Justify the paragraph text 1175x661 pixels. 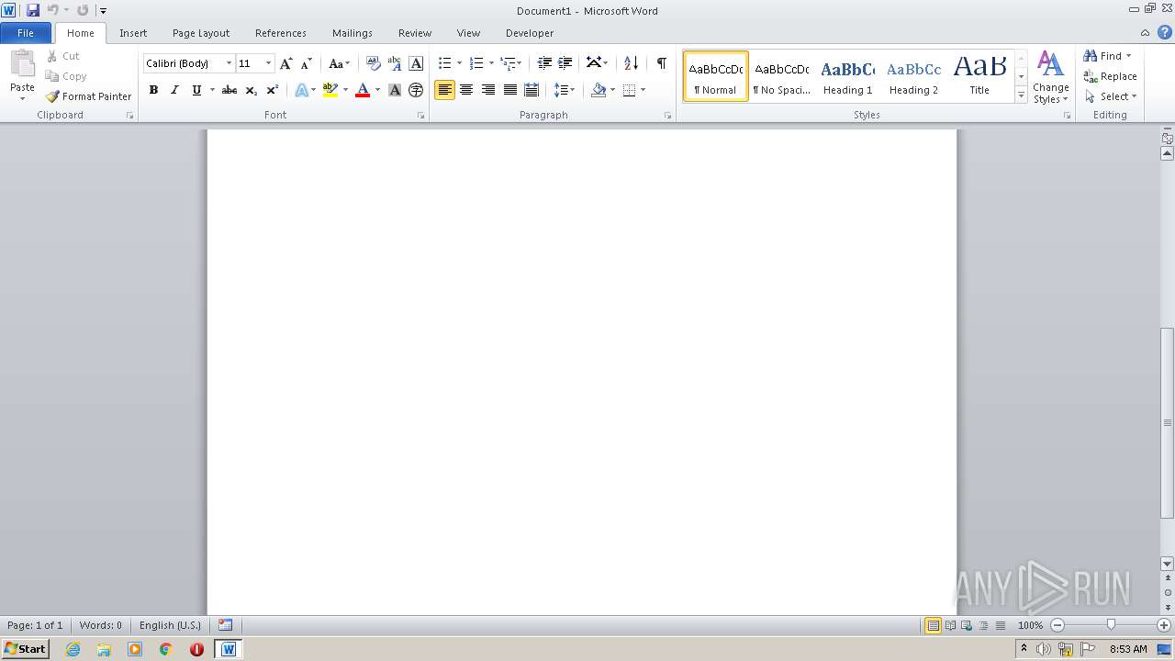point(510,90)
